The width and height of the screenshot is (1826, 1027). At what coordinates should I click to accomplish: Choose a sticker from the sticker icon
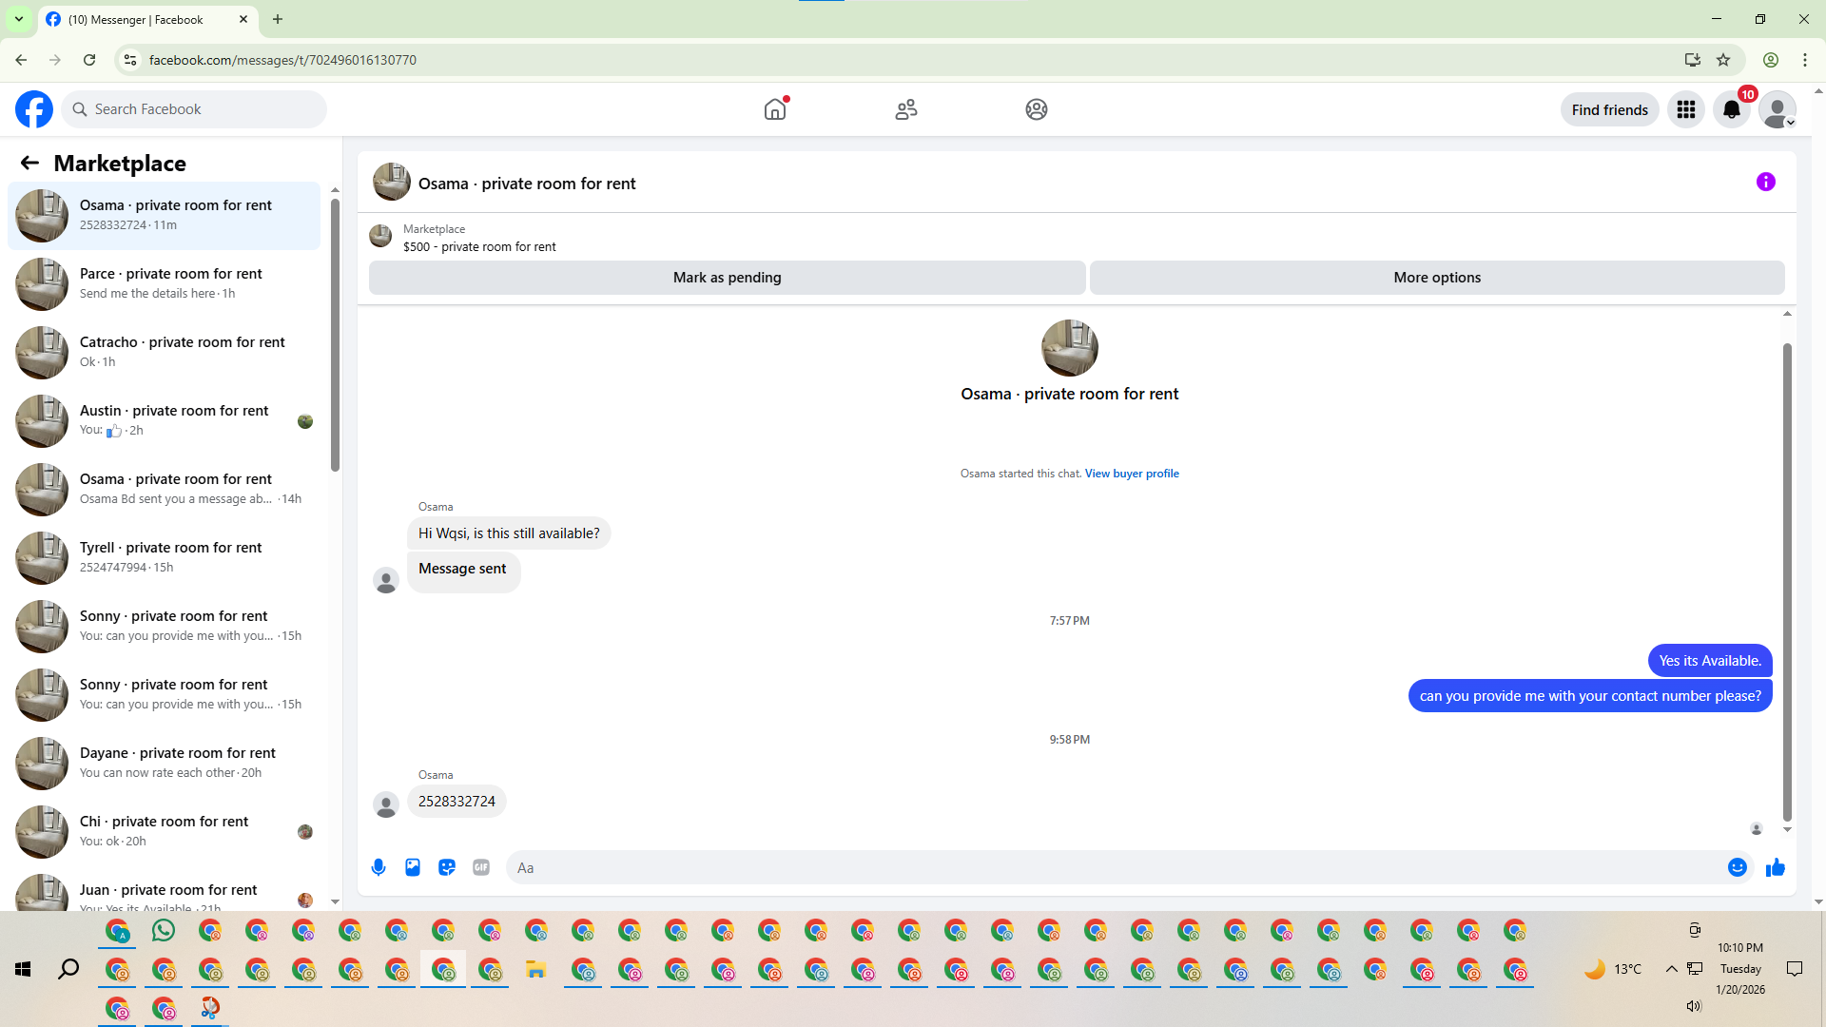tap(447, 867)
